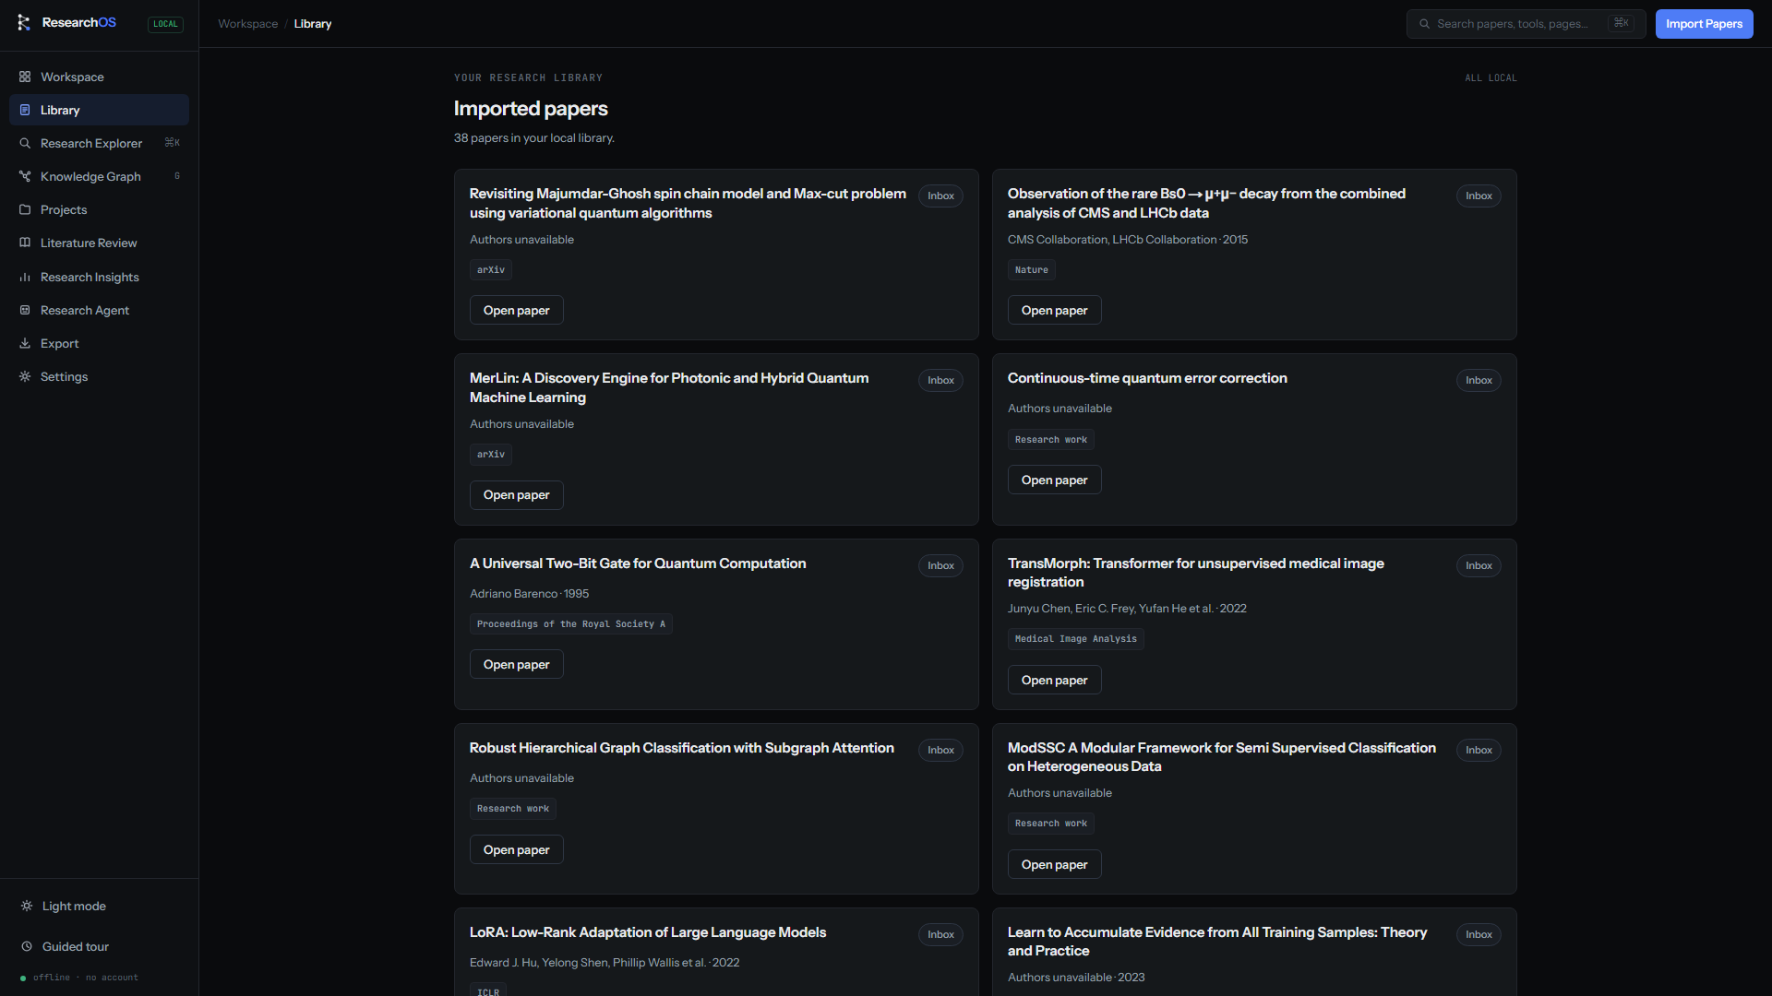The image size is (1772, 996).
Task: Click the Projects folder icon
Action: (x=25, y=209)
